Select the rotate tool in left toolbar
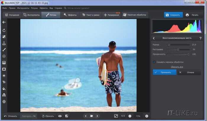This screenshot has height=121, width=207. (x=4, y=30)
